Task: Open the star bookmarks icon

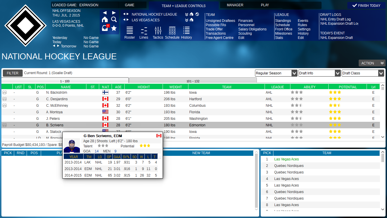Action: tap(114, 28)
